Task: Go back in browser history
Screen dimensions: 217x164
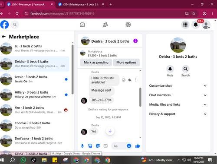Action: pos(2,13)
